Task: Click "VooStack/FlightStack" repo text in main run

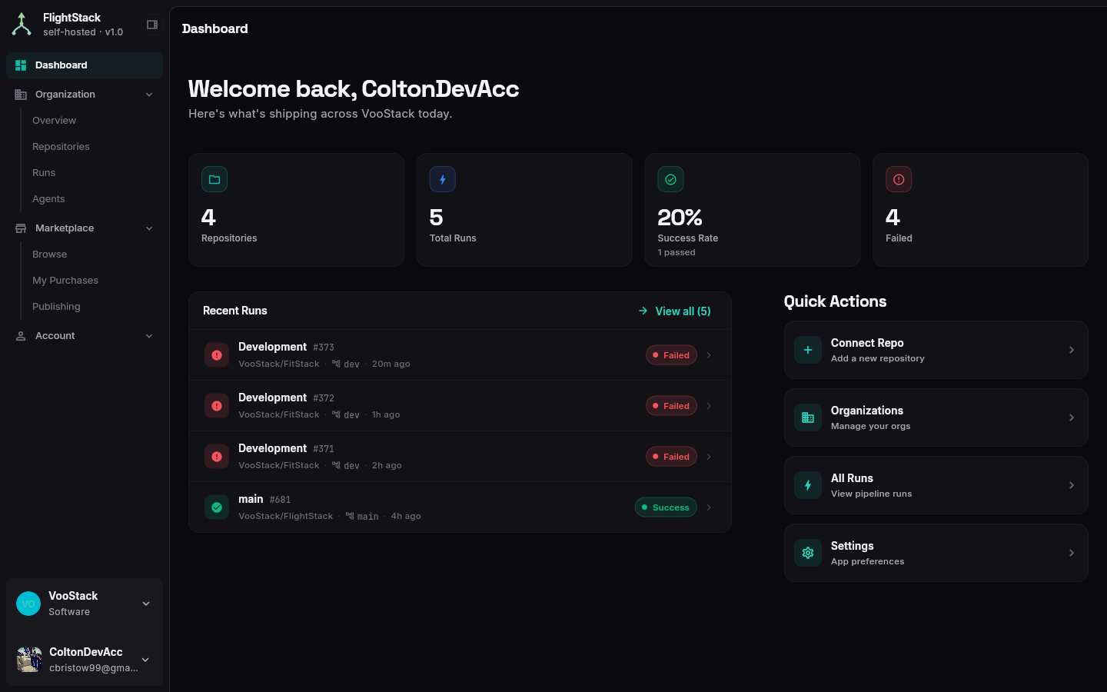Action: click(x=285, y=516)
